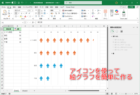Click the search (検索) box in title bar

[x=83, y=3]
